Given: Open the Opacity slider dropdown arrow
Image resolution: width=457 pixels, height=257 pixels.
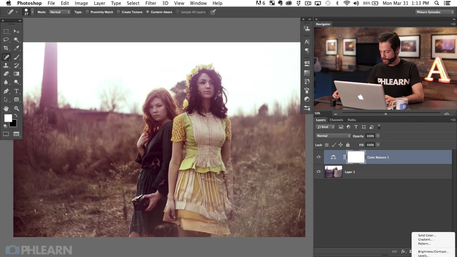Looking at the screenshot, I should click(x=378, y=136).
